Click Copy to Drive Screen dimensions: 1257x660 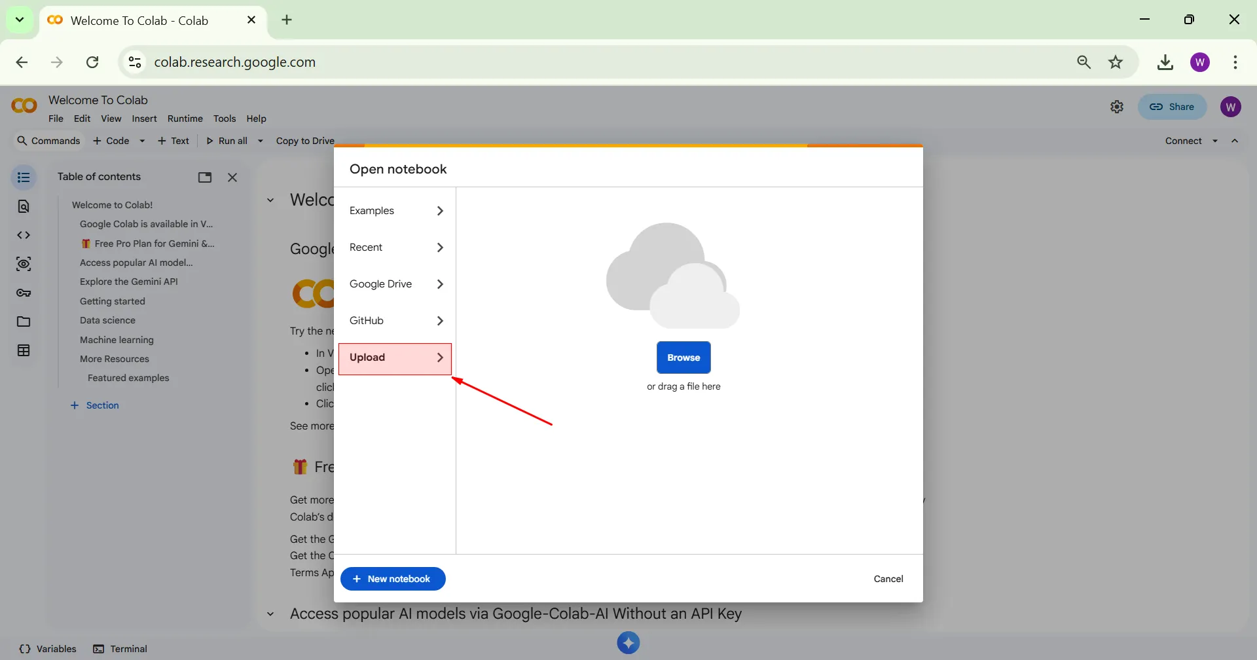[305, 141]
